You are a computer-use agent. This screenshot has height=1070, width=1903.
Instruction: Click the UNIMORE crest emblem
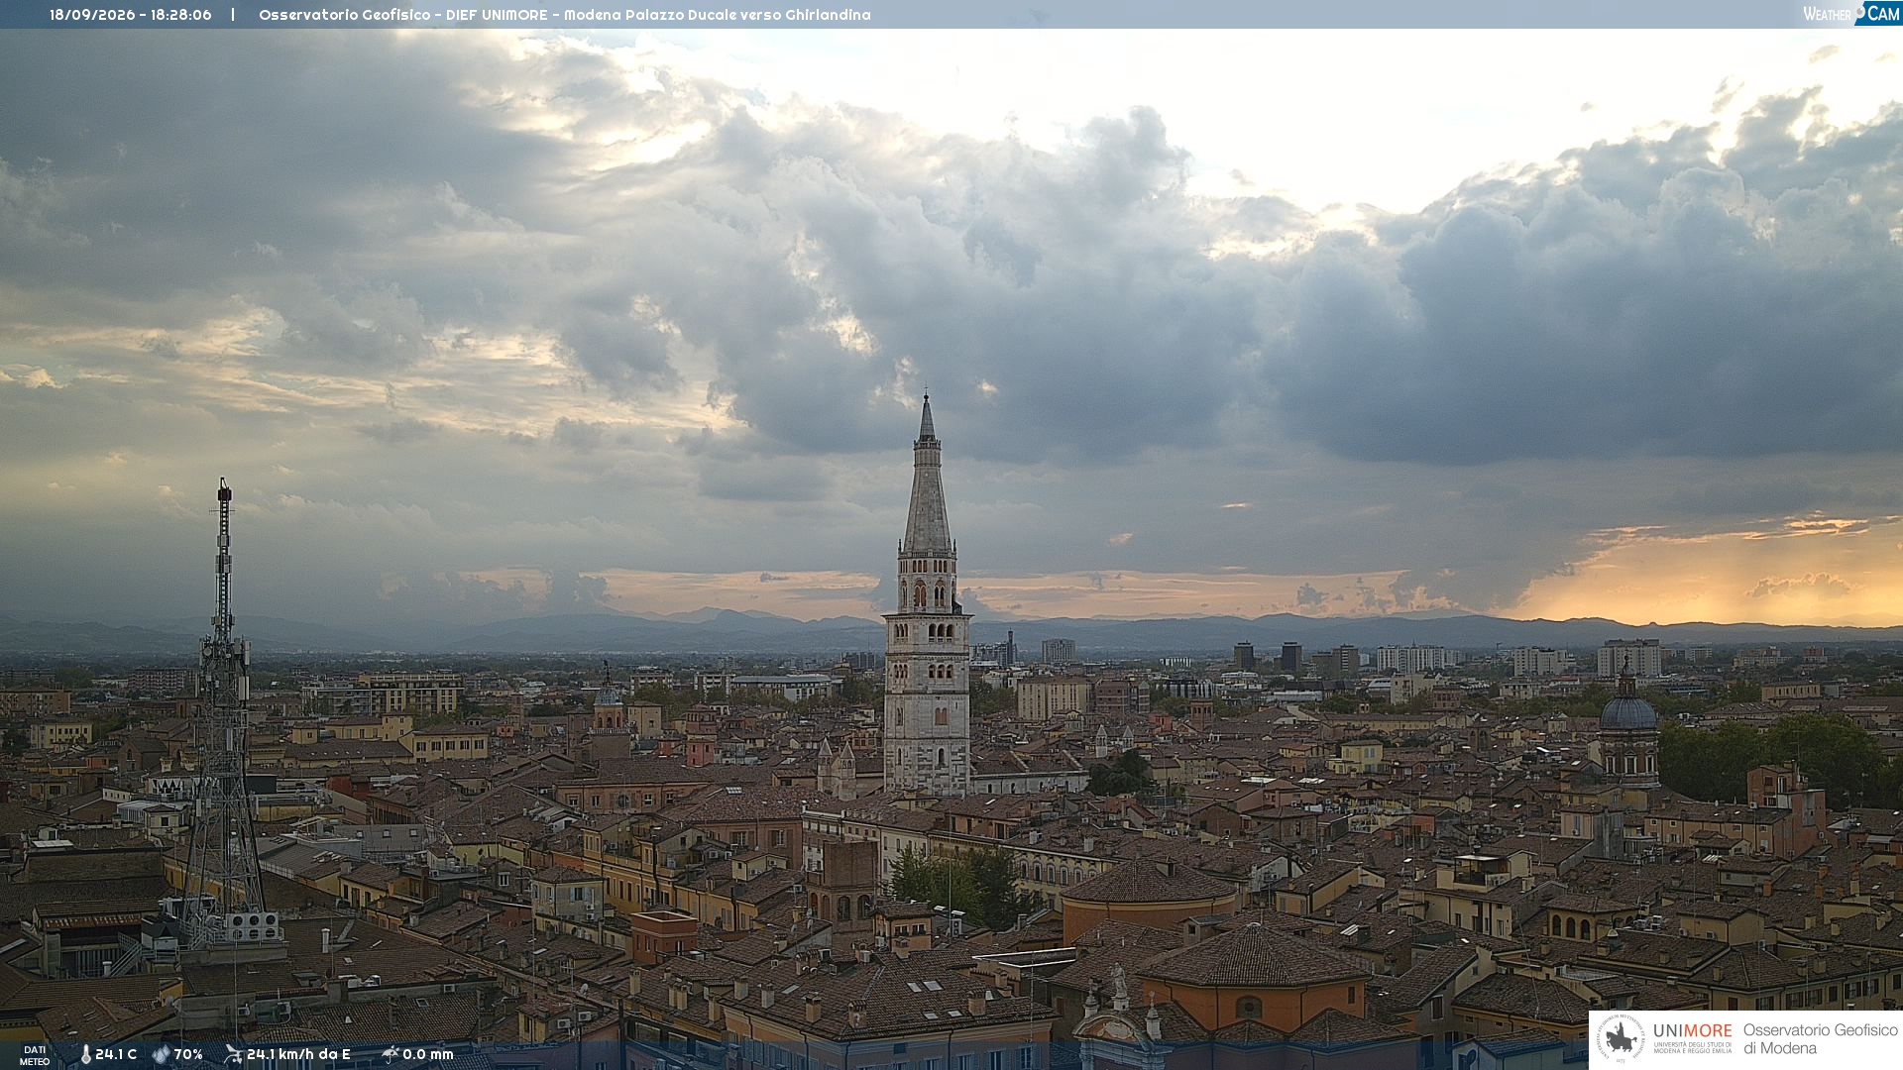(x=1621, y=1038)
